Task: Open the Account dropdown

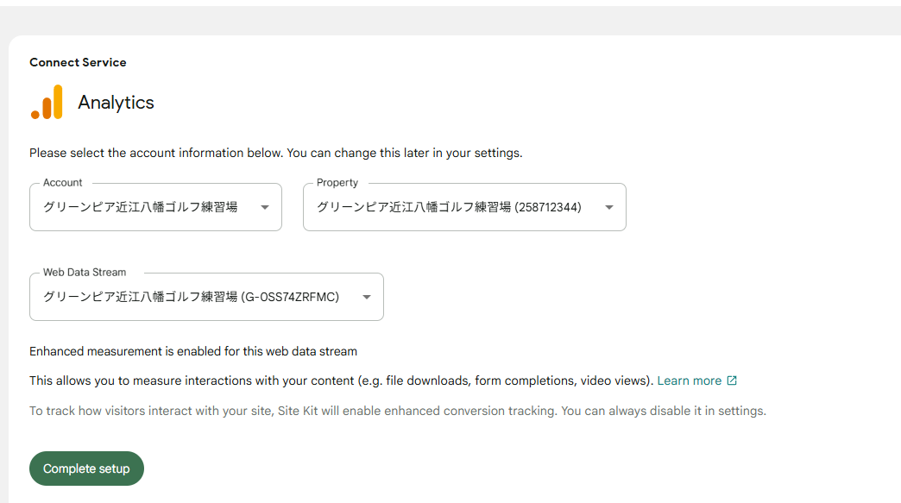Action: point(155,207)
